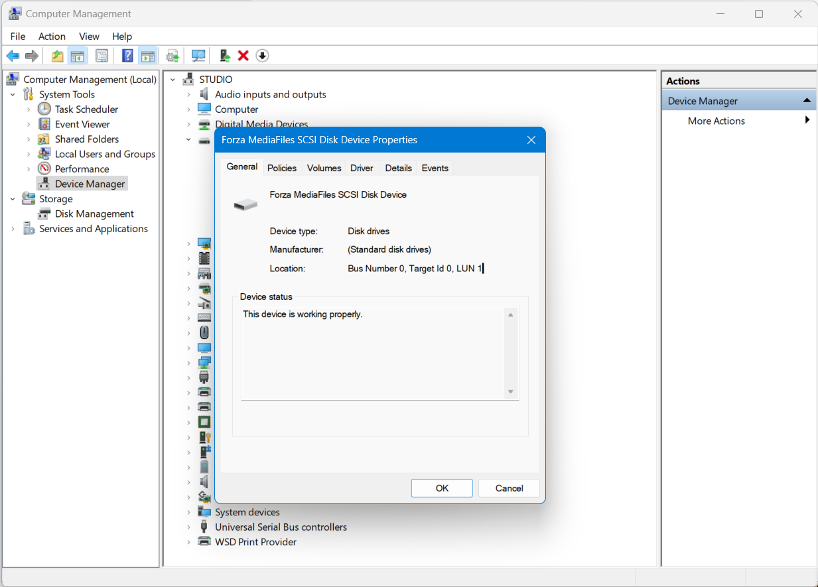Click the gray Forward arrow in toolbar
Viewport: 818px width, 587px height.
point(31,56)
